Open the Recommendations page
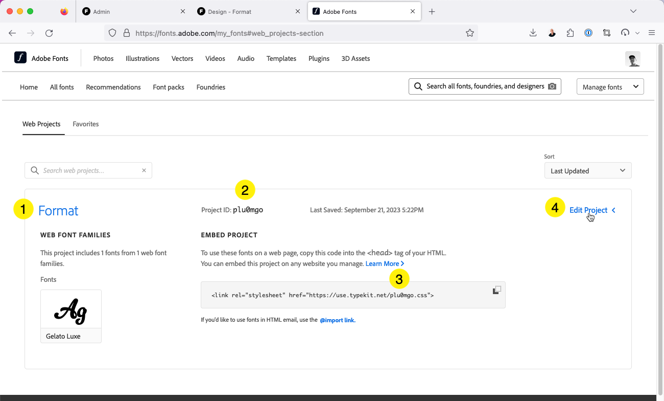This screenshot has height=401, width=664. click(x=113, y=87)
